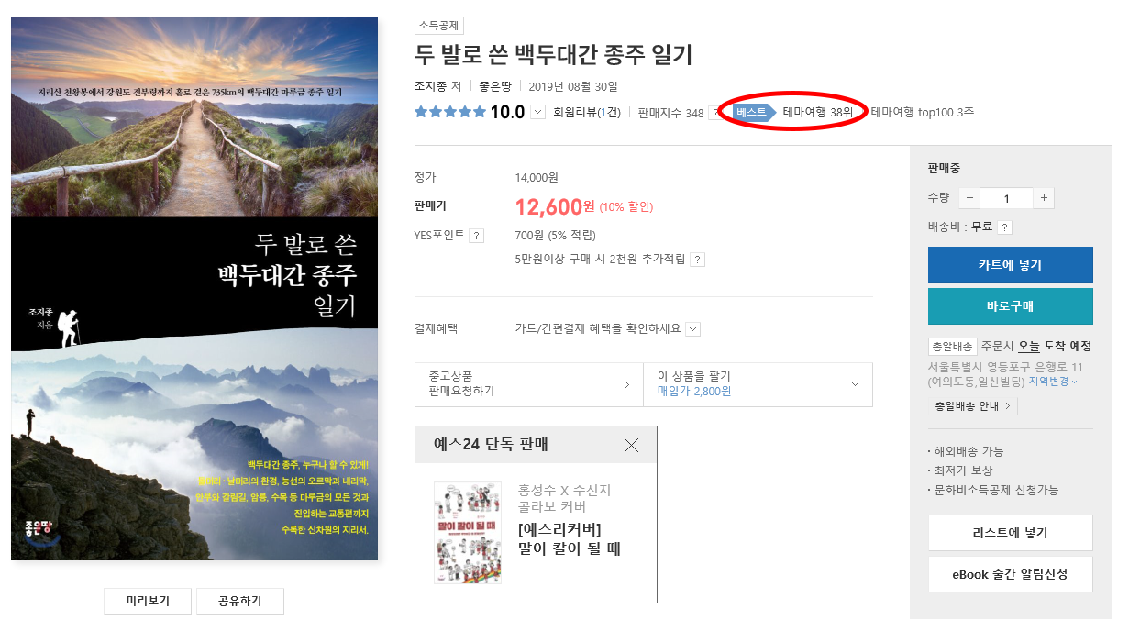Click the help icon next to 2천원 추가적립
The width and height of the screenshot is (1129, 642).
click(x=697, y=260)
